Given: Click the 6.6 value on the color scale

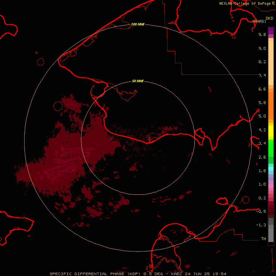Looking at the screenshot, I should pos(262,89).
